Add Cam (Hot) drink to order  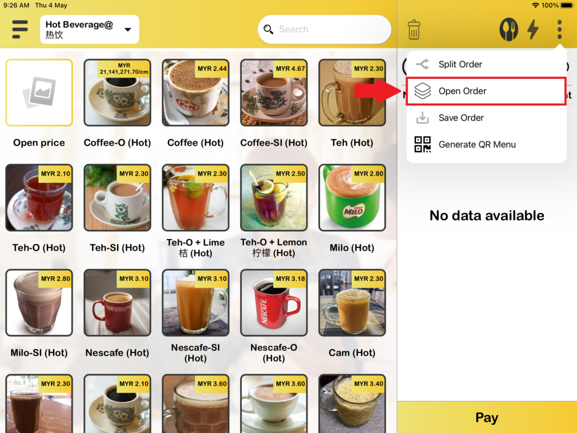352,303
